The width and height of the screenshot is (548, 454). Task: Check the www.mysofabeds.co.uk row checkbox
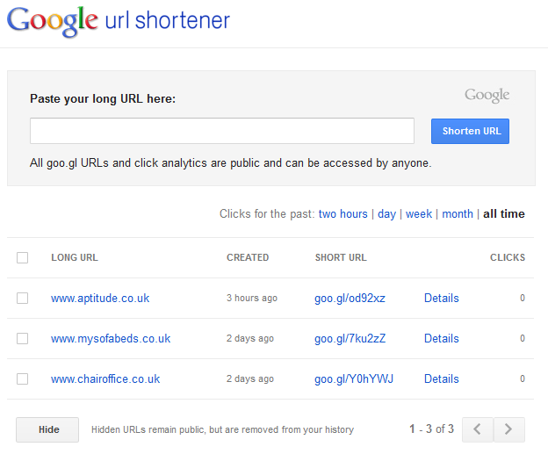[22, 338]
